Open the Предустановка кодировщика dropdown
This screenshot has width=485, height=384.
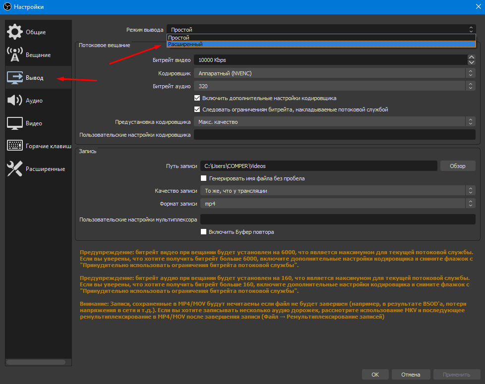(x=334, y=122)
